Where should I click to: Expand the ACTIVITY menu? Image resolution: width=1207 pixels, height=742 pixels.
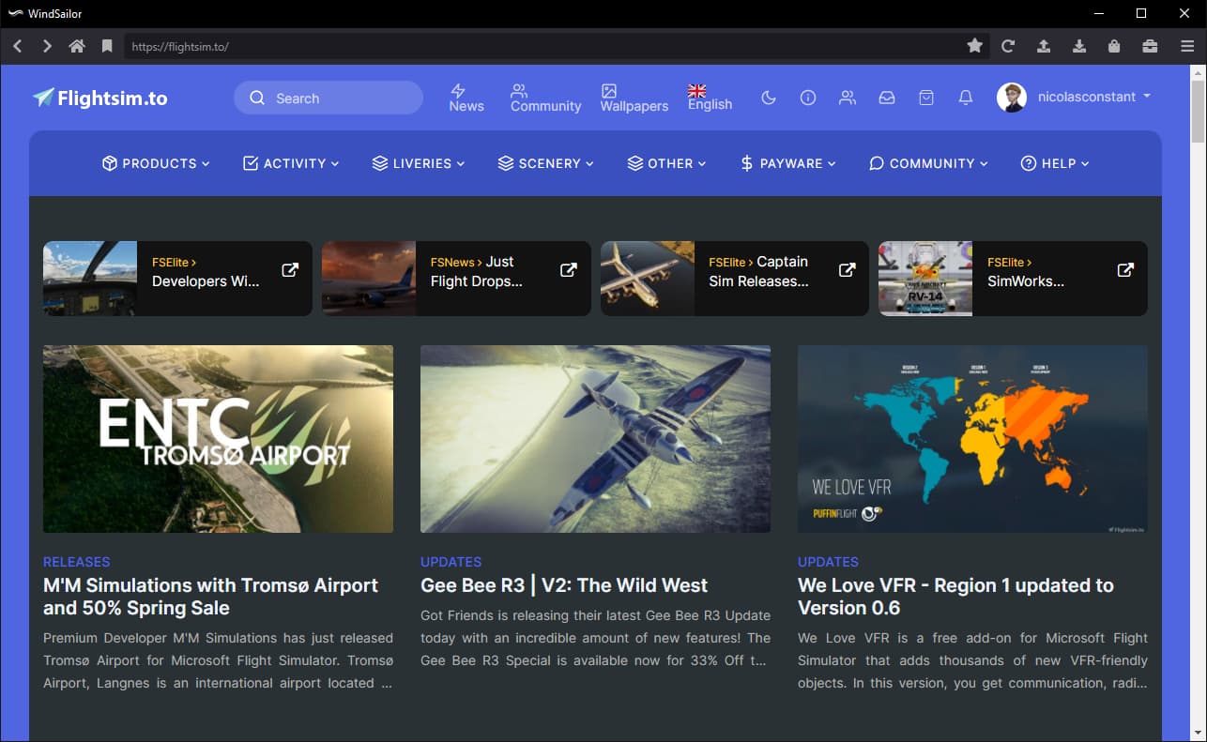[291, 163]
